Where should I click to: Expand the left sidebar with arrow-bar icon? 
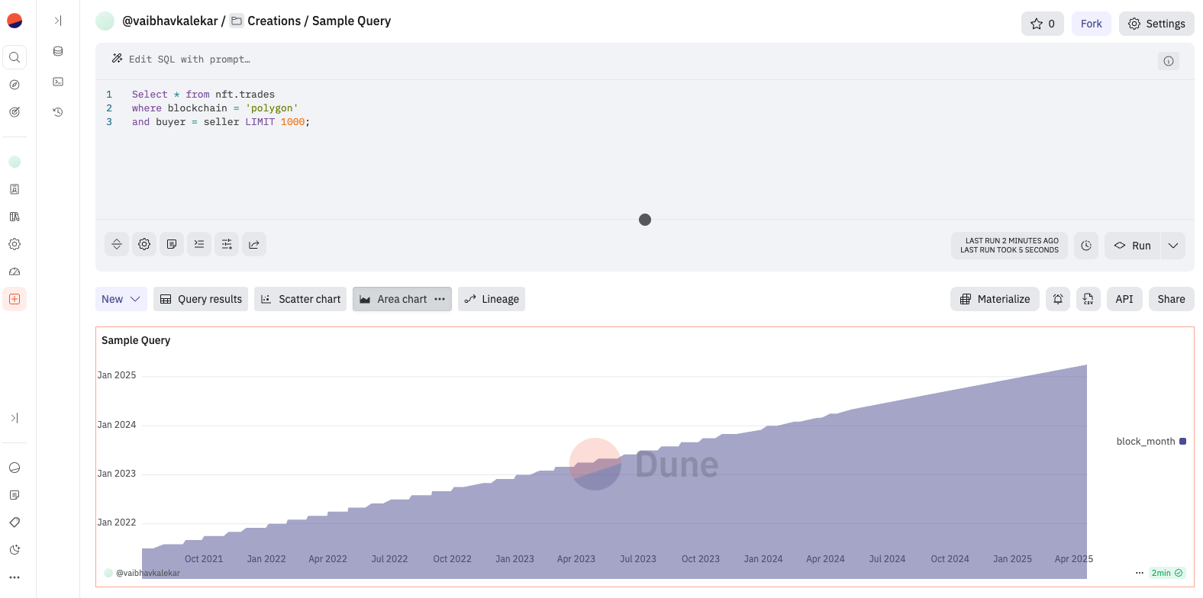point(15,418)
